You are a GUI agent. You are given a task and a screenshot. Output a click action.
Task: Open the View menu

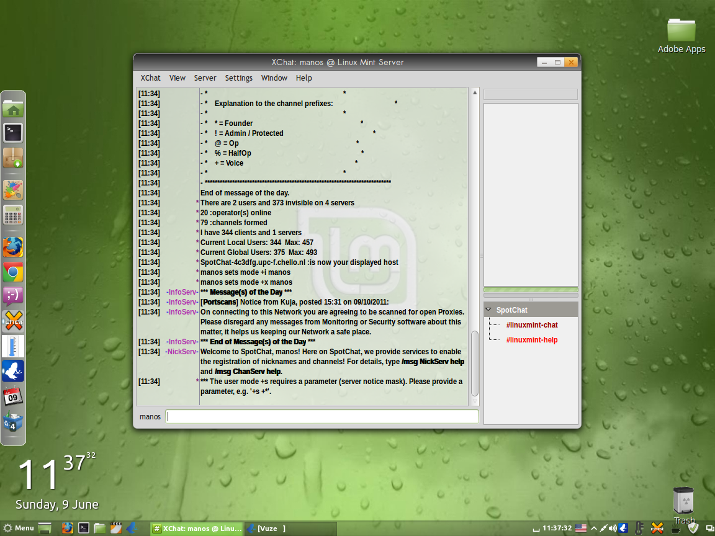[x=178, y=78]
